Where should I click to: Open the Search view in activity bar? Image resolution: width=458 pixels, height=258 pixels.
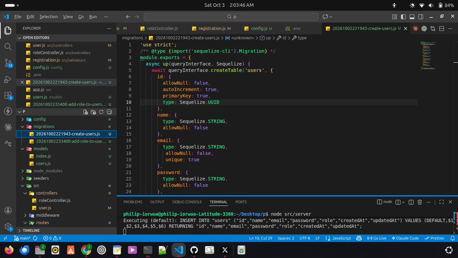(x=8, y=46)
